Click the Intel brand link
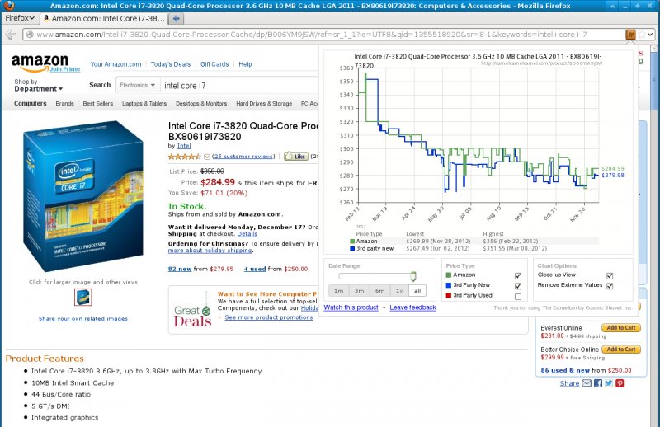Viewport: 660px width, 427px height. 184,146
